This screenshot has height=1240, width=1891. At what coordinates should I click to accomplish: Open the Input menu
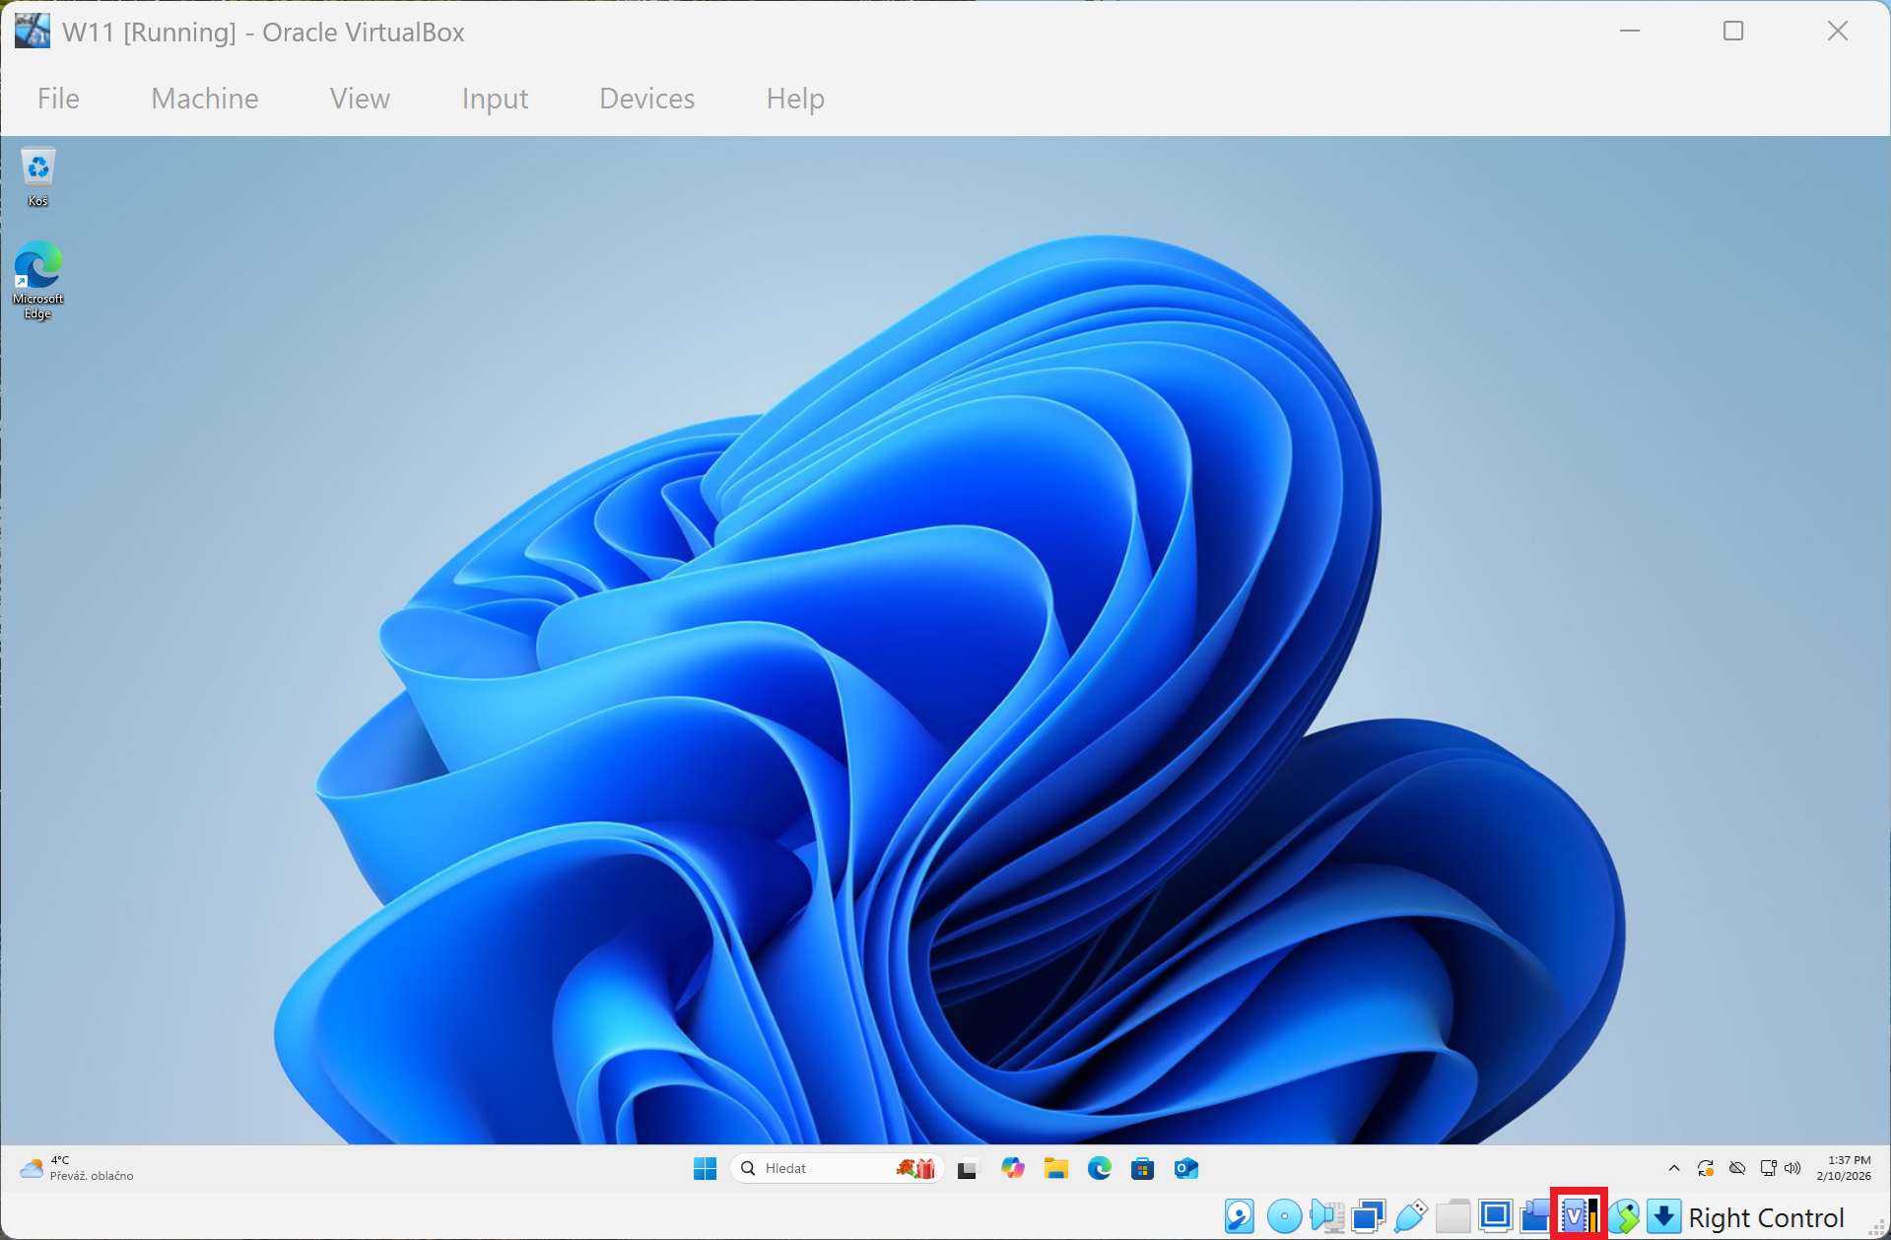point(495,99)
